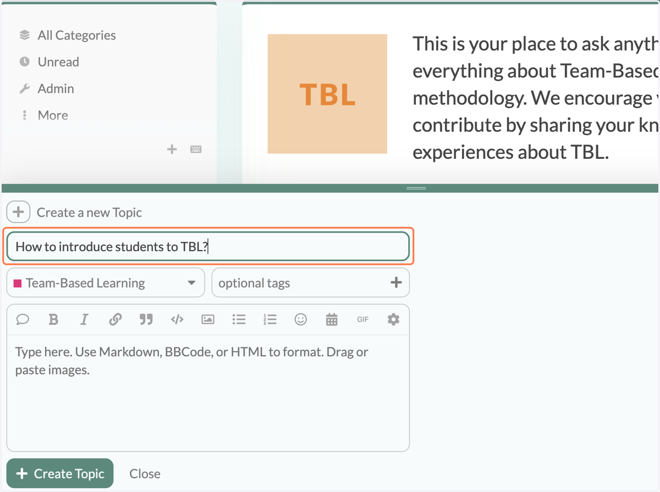Upload an image using the picture icon

(208, 319)
